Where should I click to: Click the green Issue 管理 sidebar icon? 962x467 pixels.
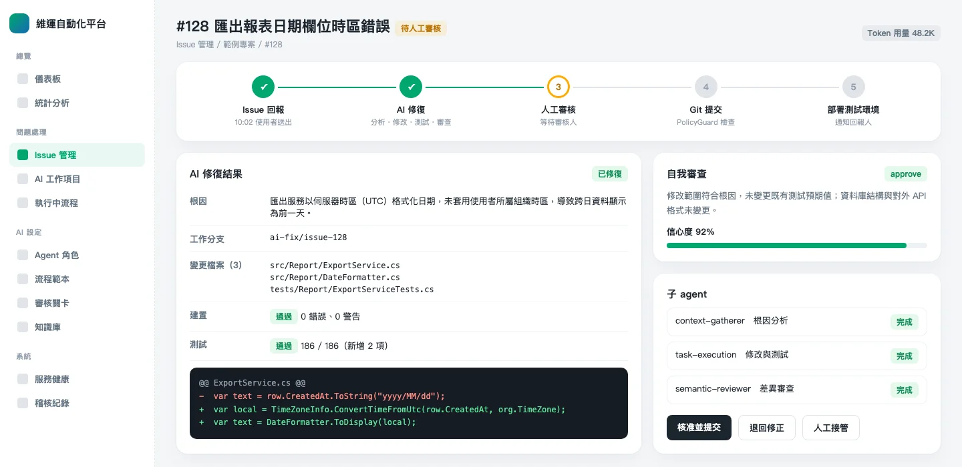[23, 155]
